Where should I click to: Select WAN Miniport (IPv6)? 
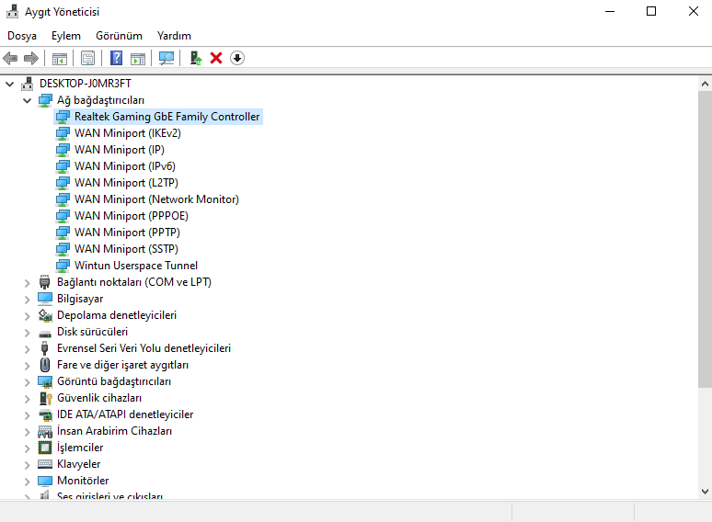point(125,166)
